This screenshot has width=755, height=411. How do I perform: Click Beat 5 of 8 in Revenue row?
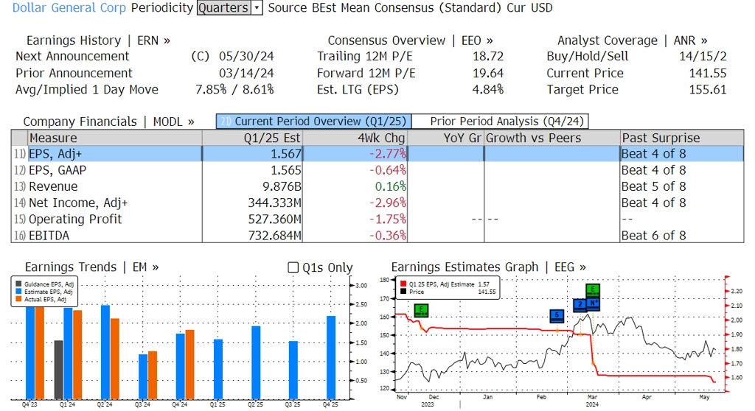tap(653, 187)
